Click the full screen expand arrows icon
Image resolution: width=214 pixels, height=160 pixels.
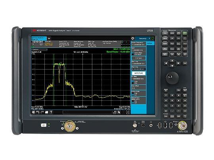(x=128, y=112)
